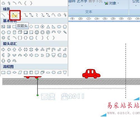The width and height of the screenshot is (140, 117).
Task: Insert the flowchart process shape
Action: coord(3,72)
